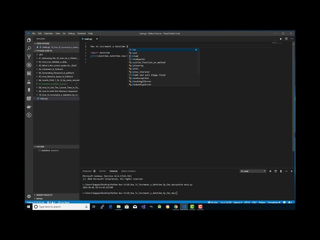Open the Manage gear in the activity bar

point(29,196)
